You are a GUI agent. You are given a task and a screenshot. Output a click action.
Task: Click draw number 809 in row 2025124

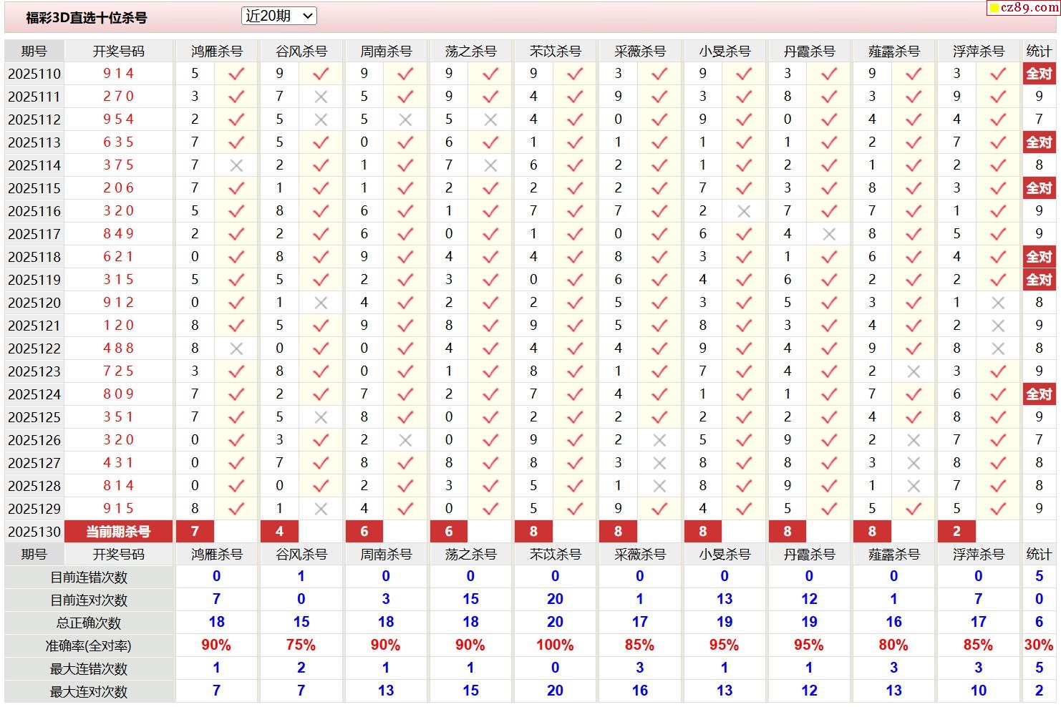[119, 394]
